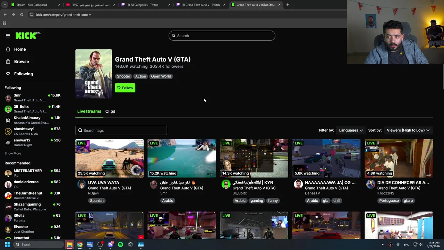The image size is (444, 250).
Task: Switch to All Categories - Twitch browser tab
Action: click(145, 5)
